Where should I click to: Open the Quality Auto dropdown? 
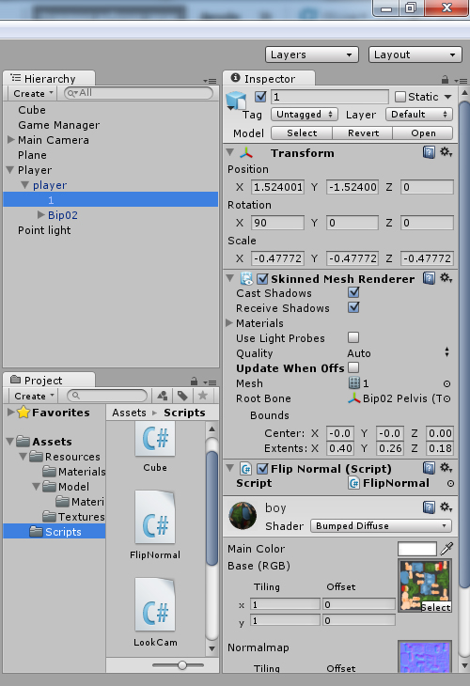(399, 352)
